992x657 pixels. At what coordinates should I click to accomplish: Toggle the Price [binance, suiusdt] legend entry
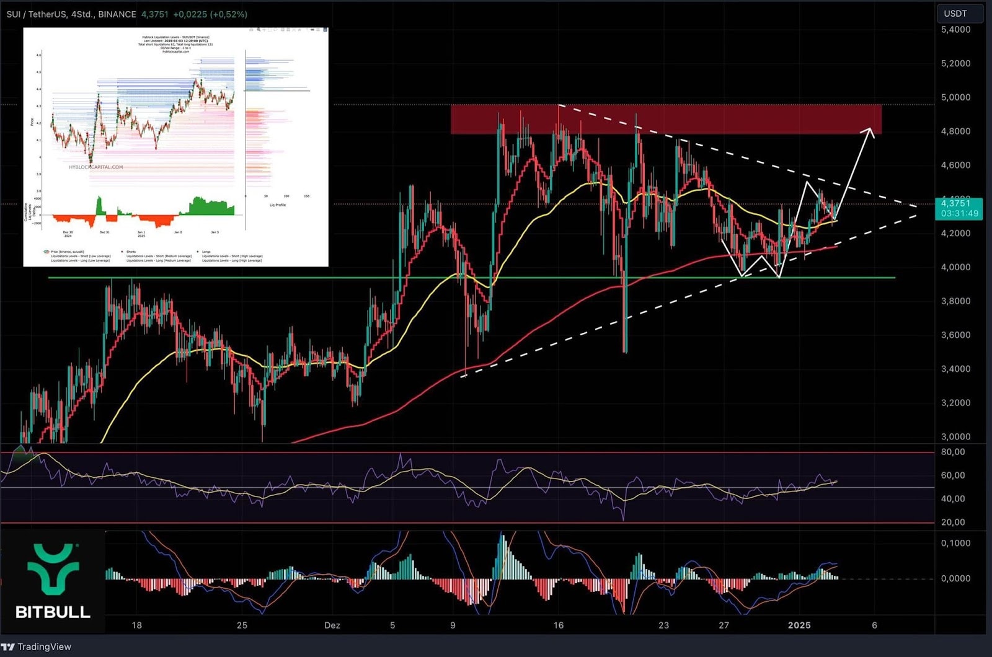pos(67,252)
